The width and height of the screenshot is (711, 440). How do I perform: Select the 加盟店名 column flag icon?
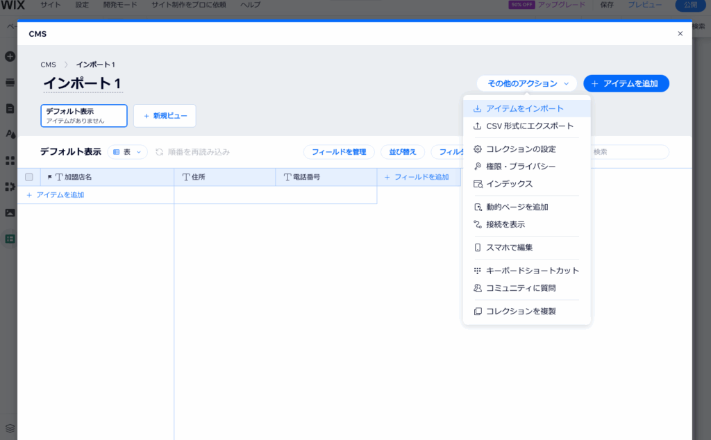tap(50, 177)
